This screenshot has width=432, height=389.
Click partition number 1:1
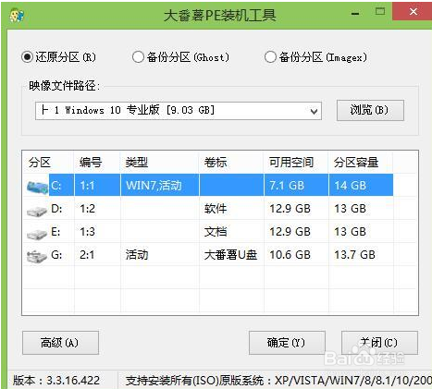point(87,186)
